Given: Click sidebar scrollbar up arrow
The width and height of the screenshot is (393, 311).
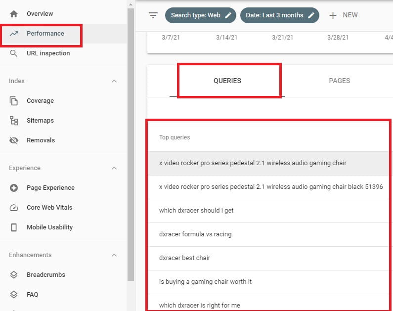Looking at the screenshot, I should tap(131, 4).
